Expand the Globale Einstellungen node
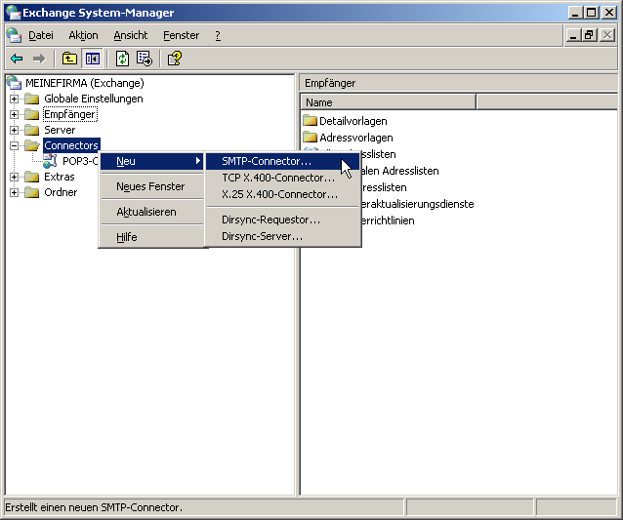 (x=14, y=99)
